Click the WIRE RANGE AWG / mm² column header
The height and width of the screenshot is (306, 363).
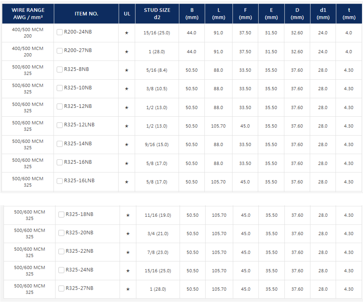click(28, 14)
